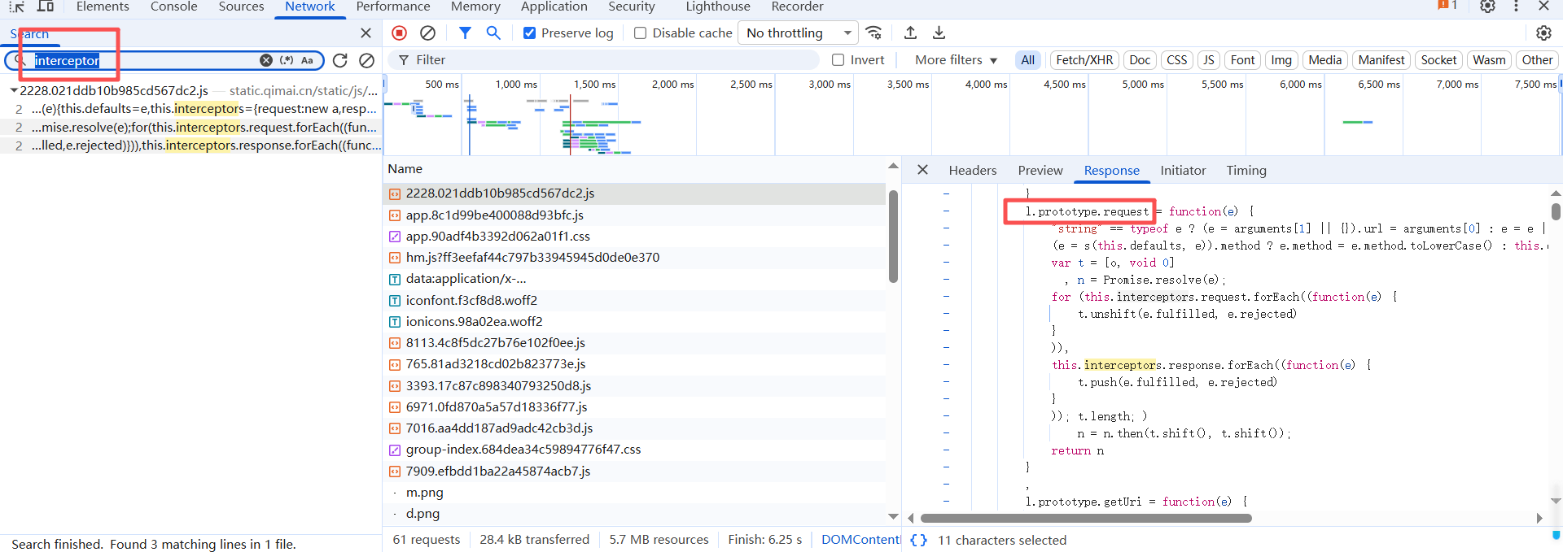Enable the Disable cache checkbox
This screenshot has height=552, width=1563.
point(640,33)
